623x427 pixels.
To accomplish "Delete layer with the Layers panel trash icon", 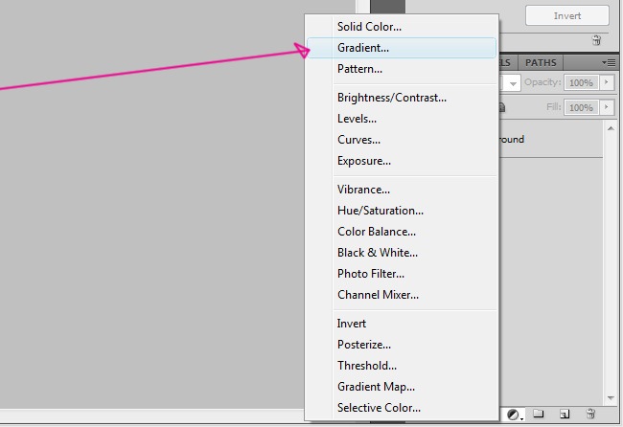I will (590, 414).
